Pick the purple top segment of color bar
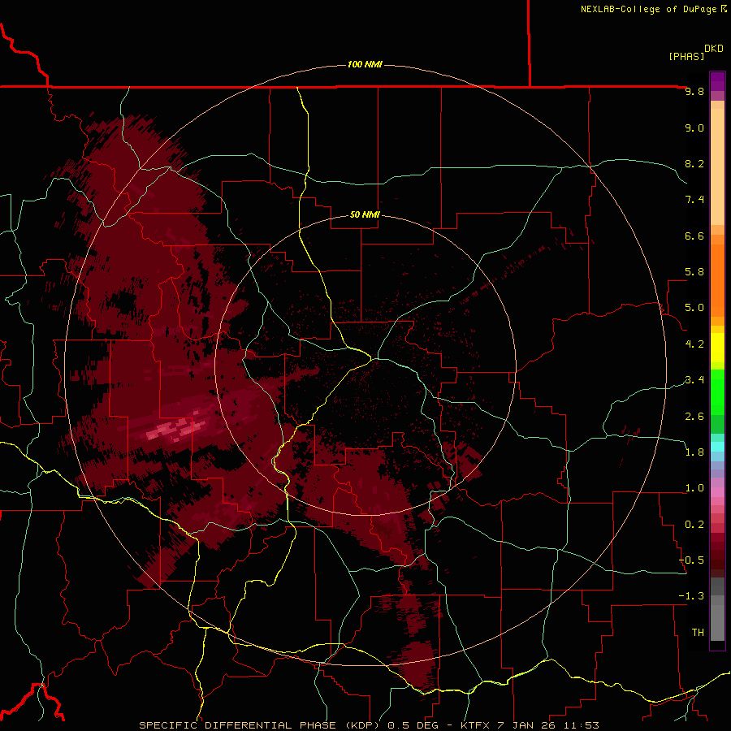 717,81
